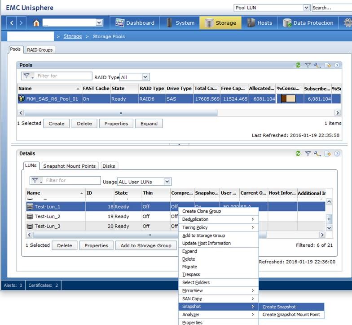Choose Create Snapshot Mount Point
Viewport: 352px width, 325px height.
pyautogui.click(x=291, y=315)
